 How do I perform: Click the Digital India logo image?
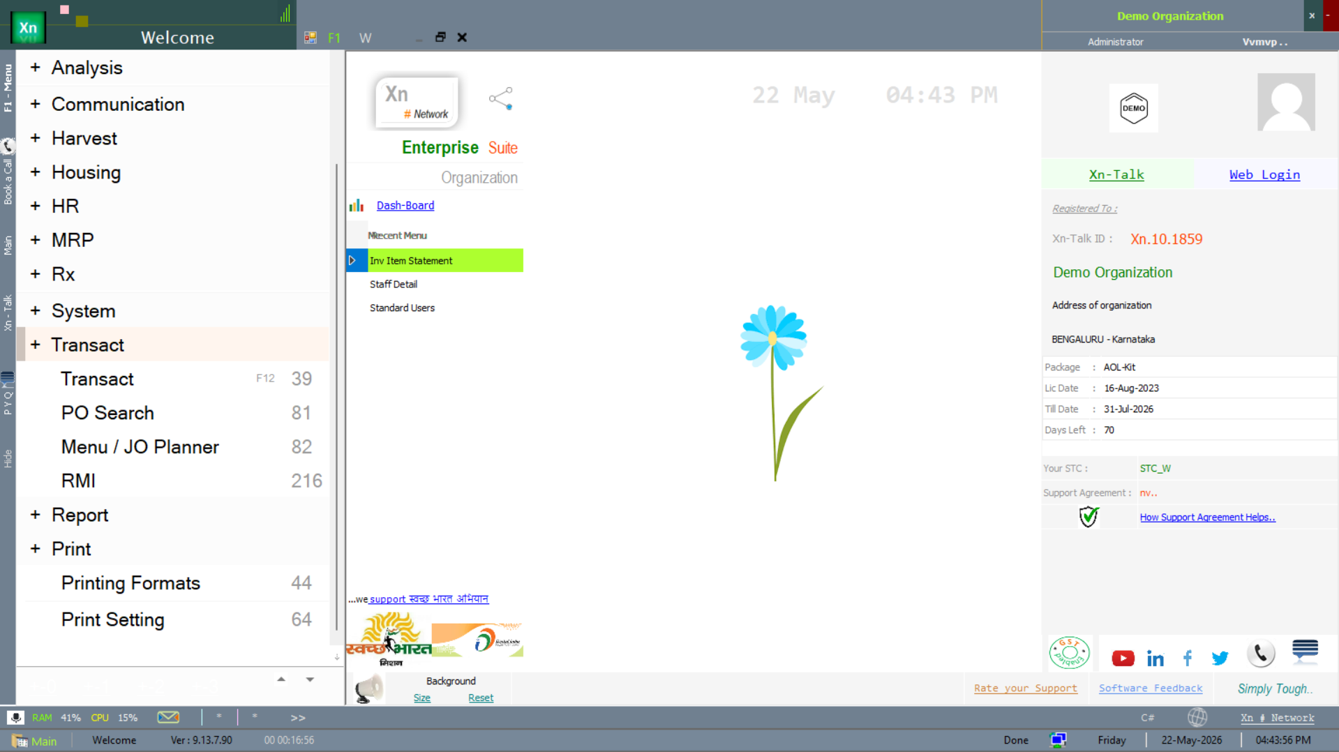tap(477, 640)
